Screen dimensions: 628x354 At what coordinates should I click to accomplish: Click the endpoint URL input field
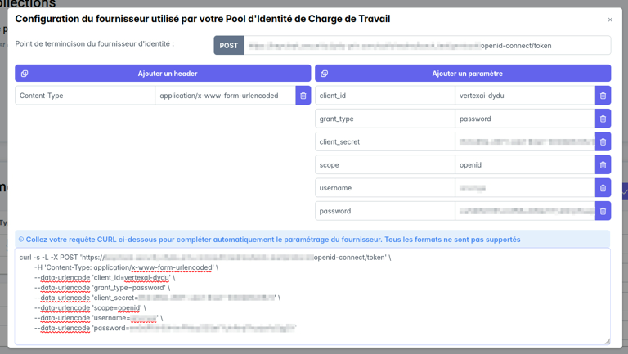[427, 46]
